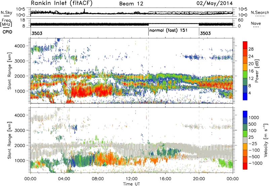The image size is (269, 186).
Task: Click the second '3503' CPID at 20:00
Action: click(x=205, y=33)
